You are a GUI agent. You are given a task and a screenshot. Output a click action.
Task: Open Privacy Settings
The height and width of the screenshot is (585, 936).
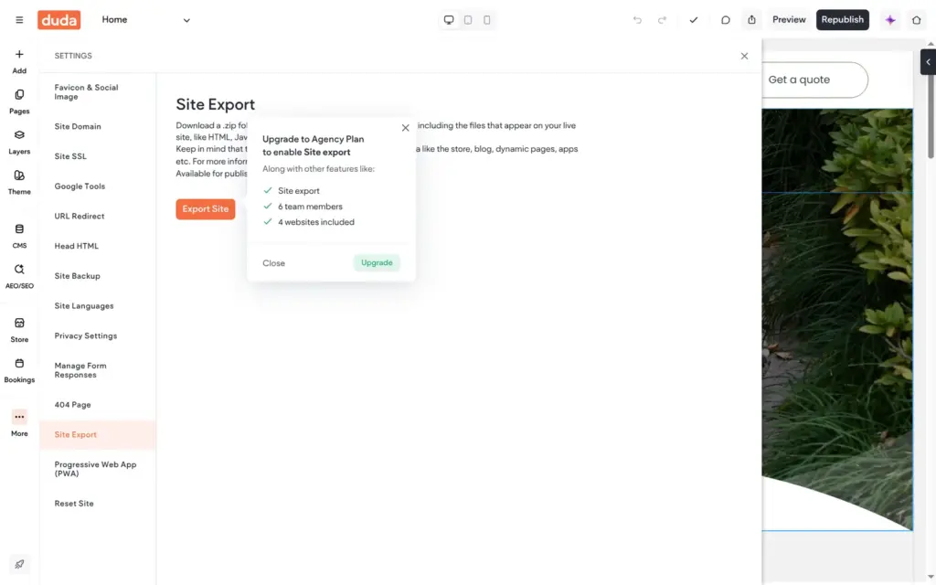point(97,335)
